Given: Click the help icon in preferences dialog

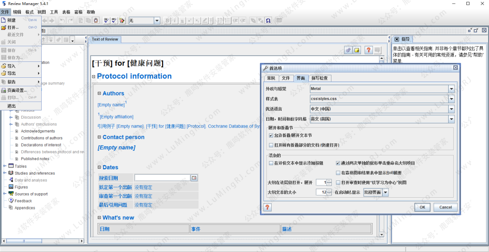Looking at the screenshot, I should [268, 207].
